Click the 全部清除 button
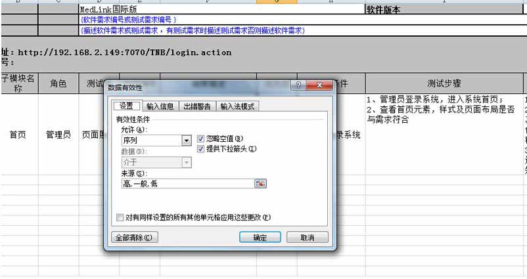This screenshot has height=279, width=527. 135,238
